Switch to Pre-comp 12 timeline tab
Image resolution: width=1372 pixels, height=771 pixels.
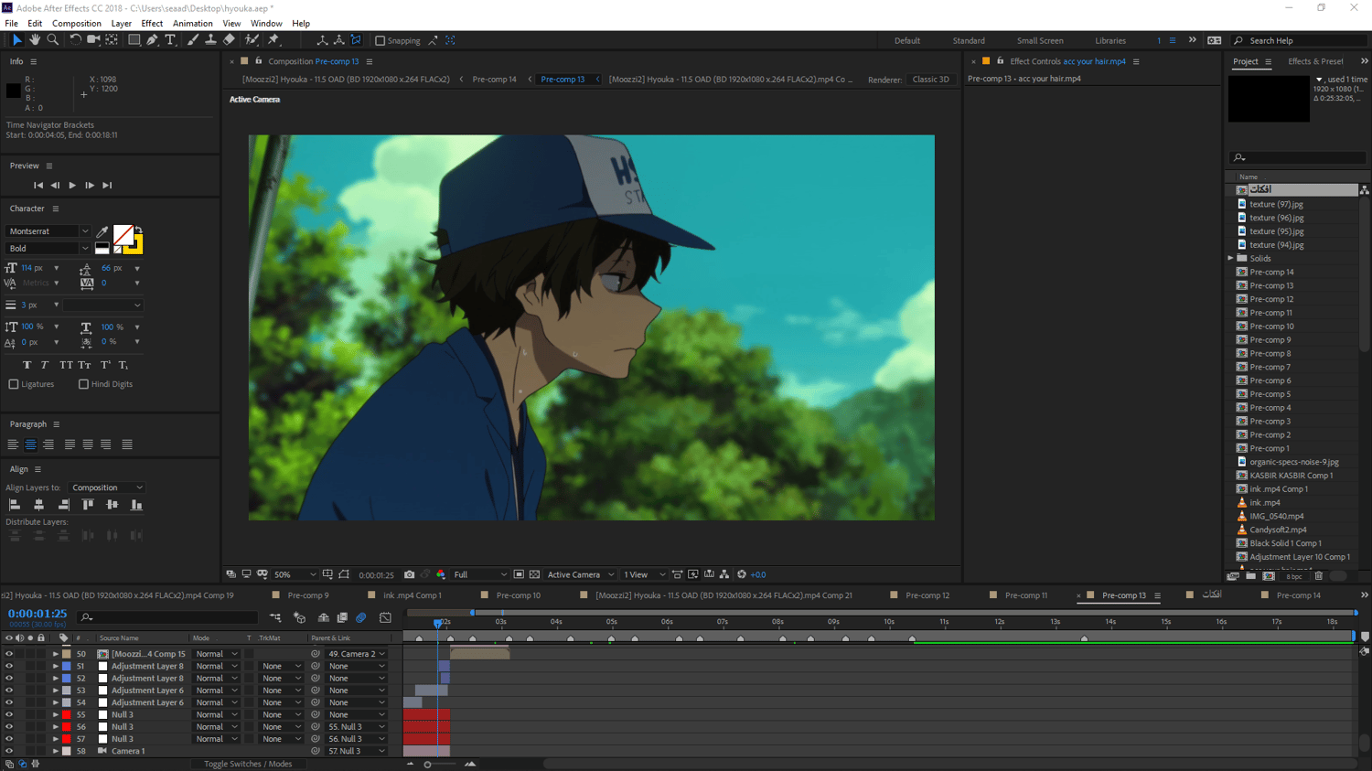coord(927,595)
